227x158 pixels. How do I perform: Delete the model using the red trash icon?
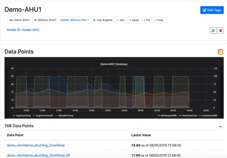[x=220, y=30]
